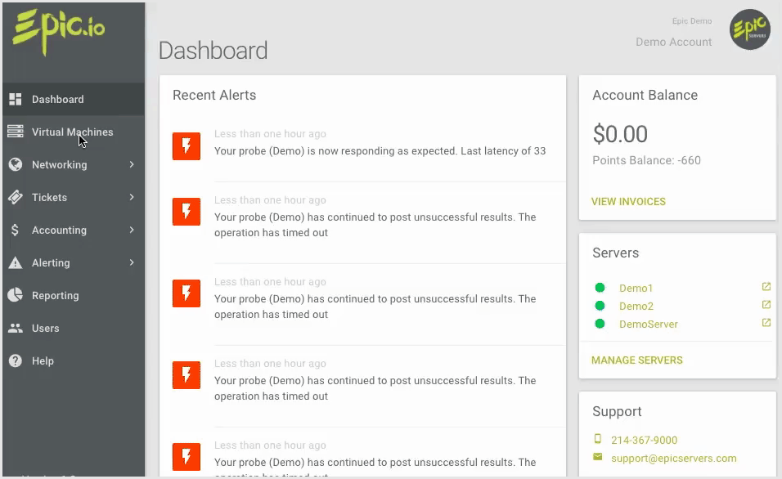Click the Users people icon
Image resolution: width=782 pixels, height=479 pixels.
(15, 328)
